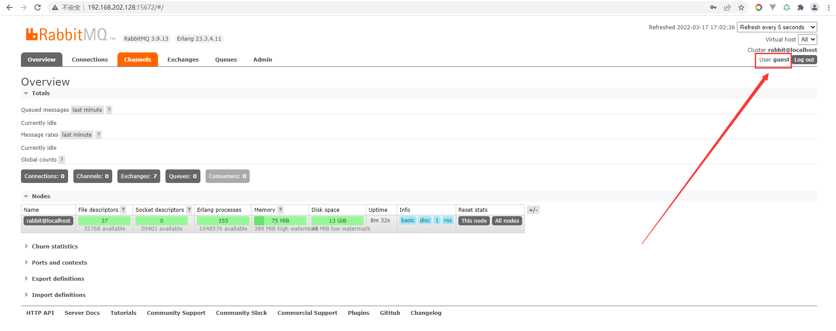Open the GitHub footer link
Viewport: 836px width, 331px height.
coord(390,313)
